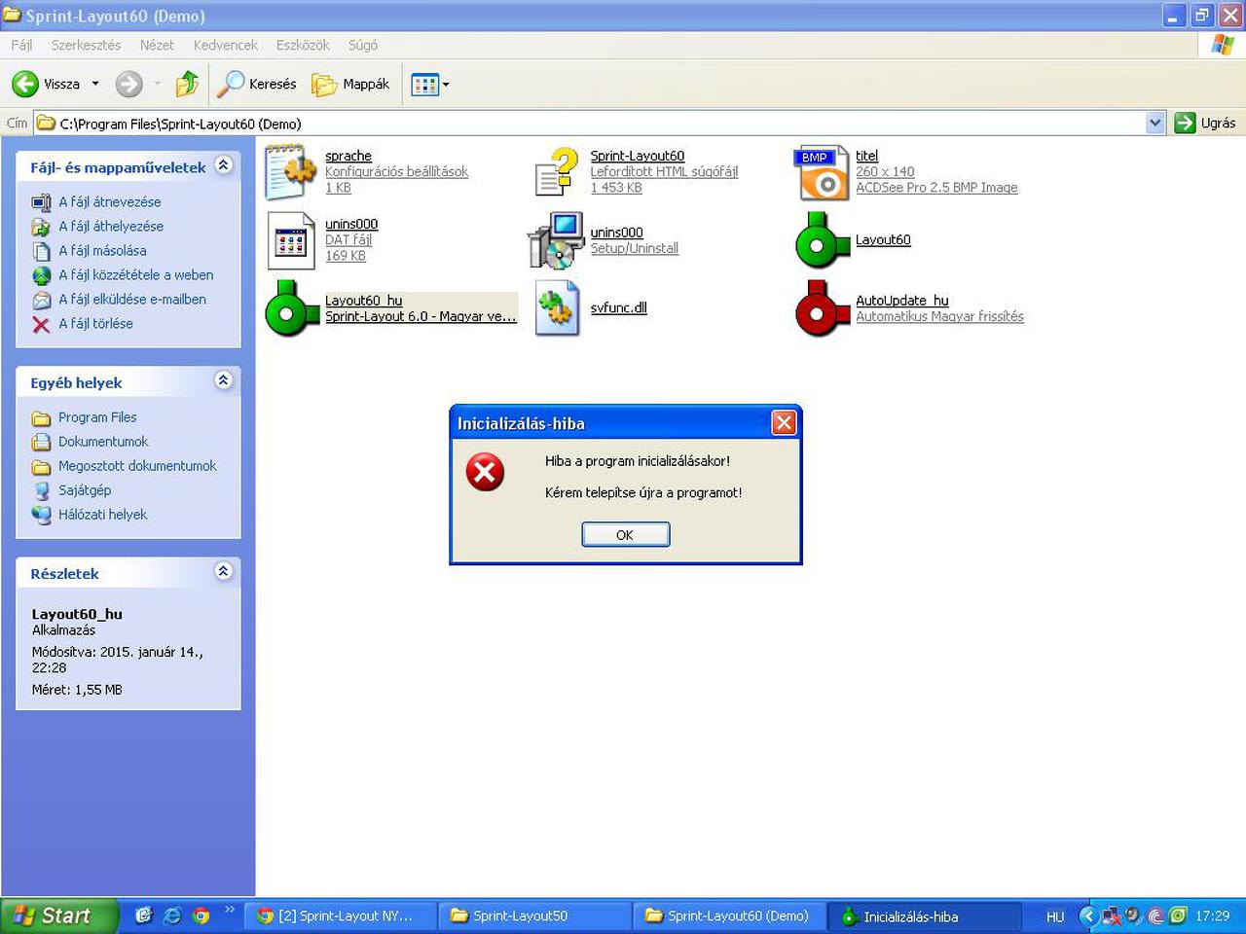
Task: Select the unins000 Setup/Uninstall icon
Action: coord(556,240)
